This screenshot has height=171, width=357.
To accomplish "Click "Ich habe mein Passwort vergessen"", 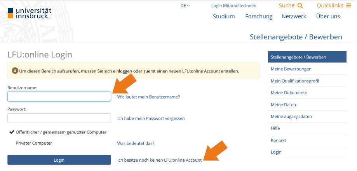I will [151, 118].
